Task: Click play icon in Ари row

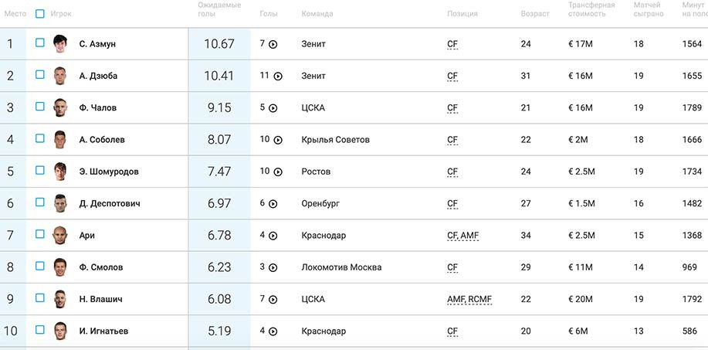Action: (273, 236)
